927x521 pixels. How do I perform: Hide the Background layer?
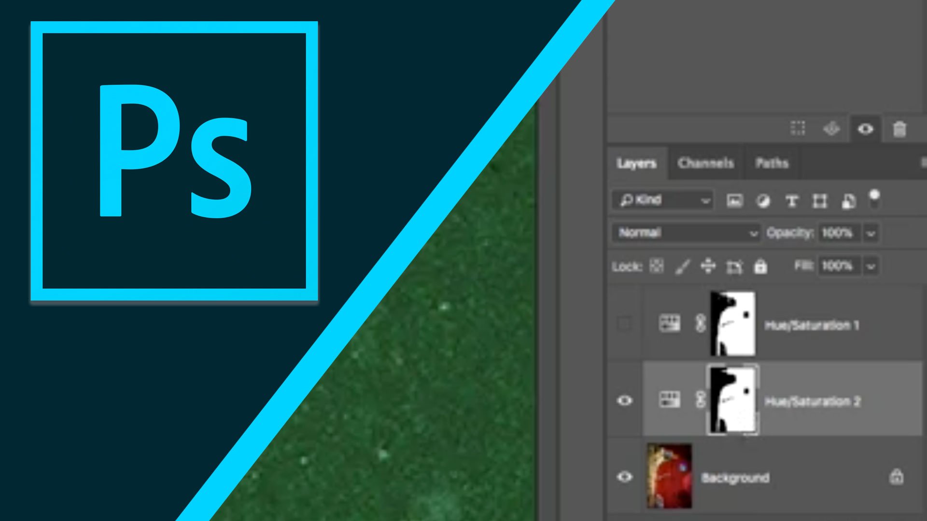pyautogui.click(x=624, y=477)
